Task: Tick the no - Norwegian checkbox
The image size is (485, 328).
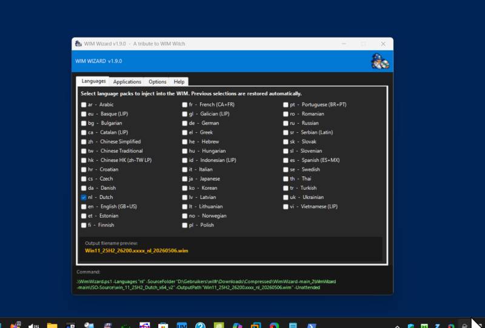Action: click(185, 216)
